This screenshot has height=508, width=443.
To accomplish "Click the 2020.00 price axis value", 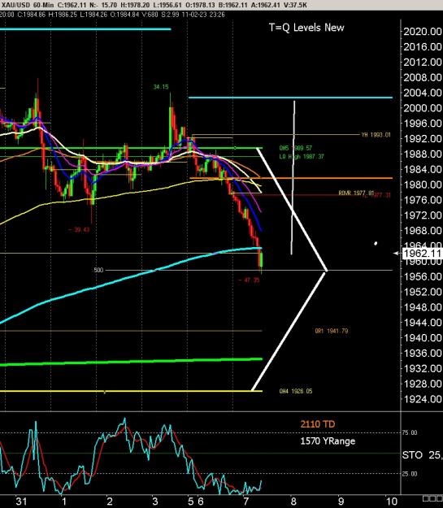I will 422,32.
